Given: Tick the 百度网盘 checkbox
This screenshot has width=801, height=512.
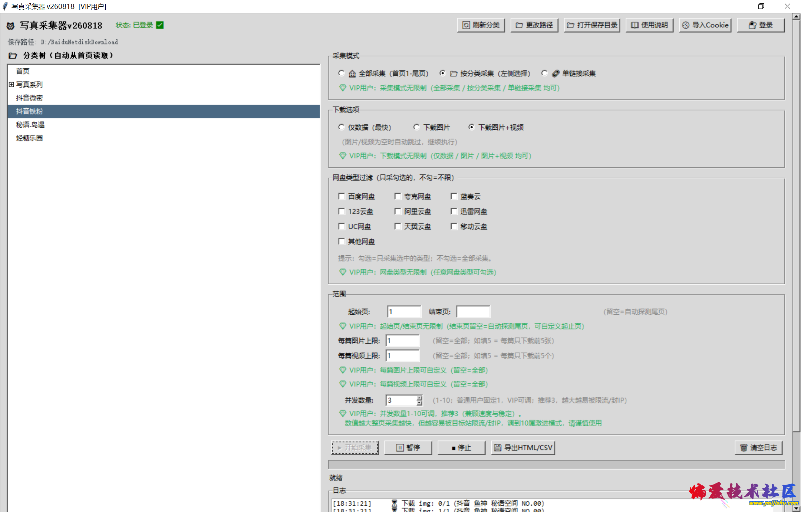Looking at the screenshot, I should pos(342,196).
